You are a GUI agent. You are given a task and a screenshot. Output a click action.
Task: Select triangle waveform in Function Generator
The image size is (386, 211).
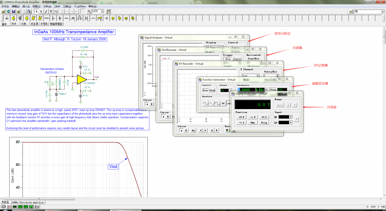211,103
